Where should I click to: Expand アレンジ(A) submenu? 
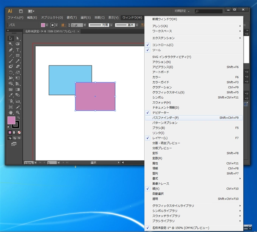click(x=194, y=26)
